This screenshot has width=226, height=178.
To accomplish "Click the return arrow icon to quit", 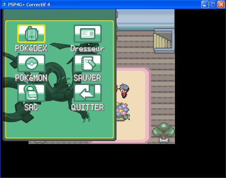I will (x=88, y=93).
